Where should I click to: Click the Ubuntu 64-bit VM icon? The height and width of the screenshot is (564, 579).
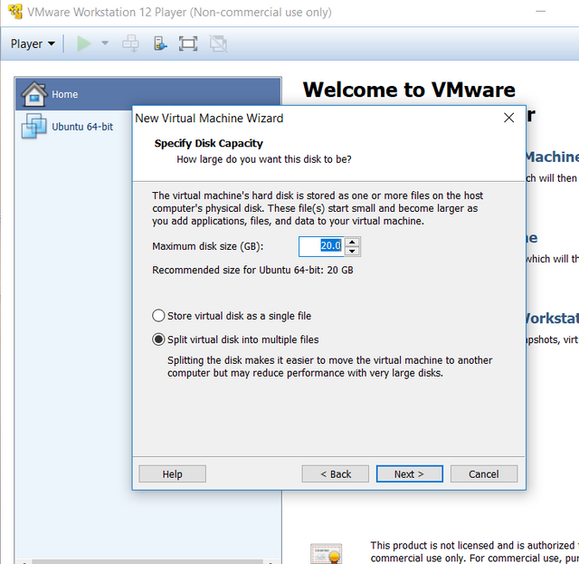[34, 126]
